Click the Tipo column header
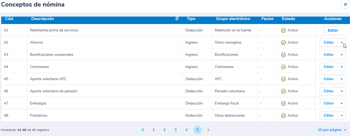The width and height of the screenshot is (350, 136). click(x=191, y=19)
